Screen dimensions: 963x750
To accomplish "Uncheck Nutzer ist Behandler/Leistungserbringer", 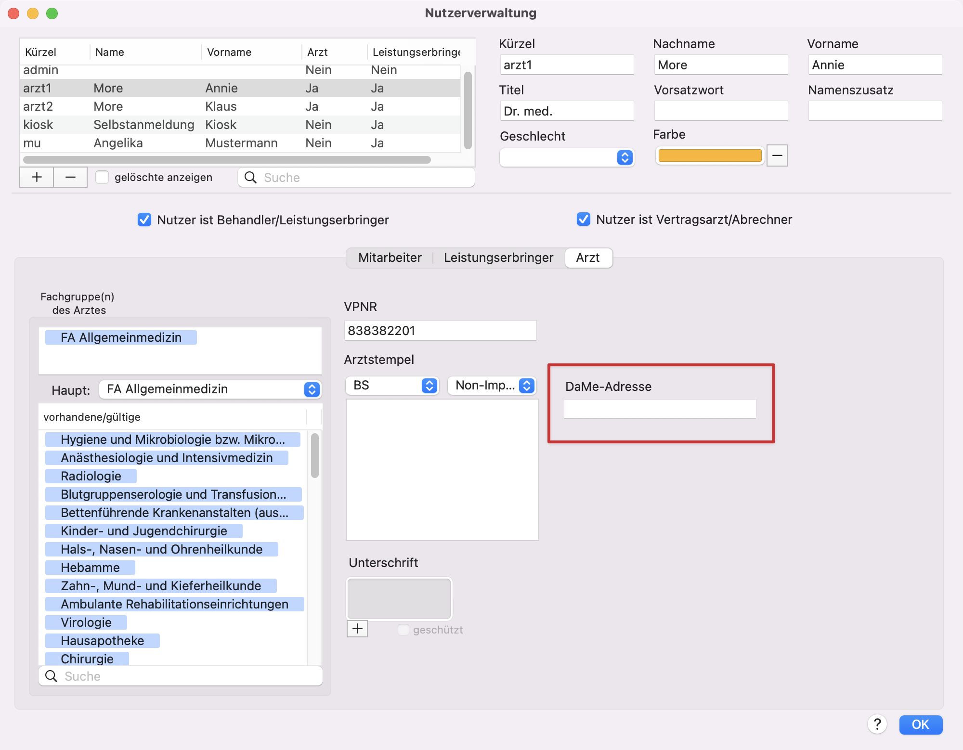I will click(144, 220).
